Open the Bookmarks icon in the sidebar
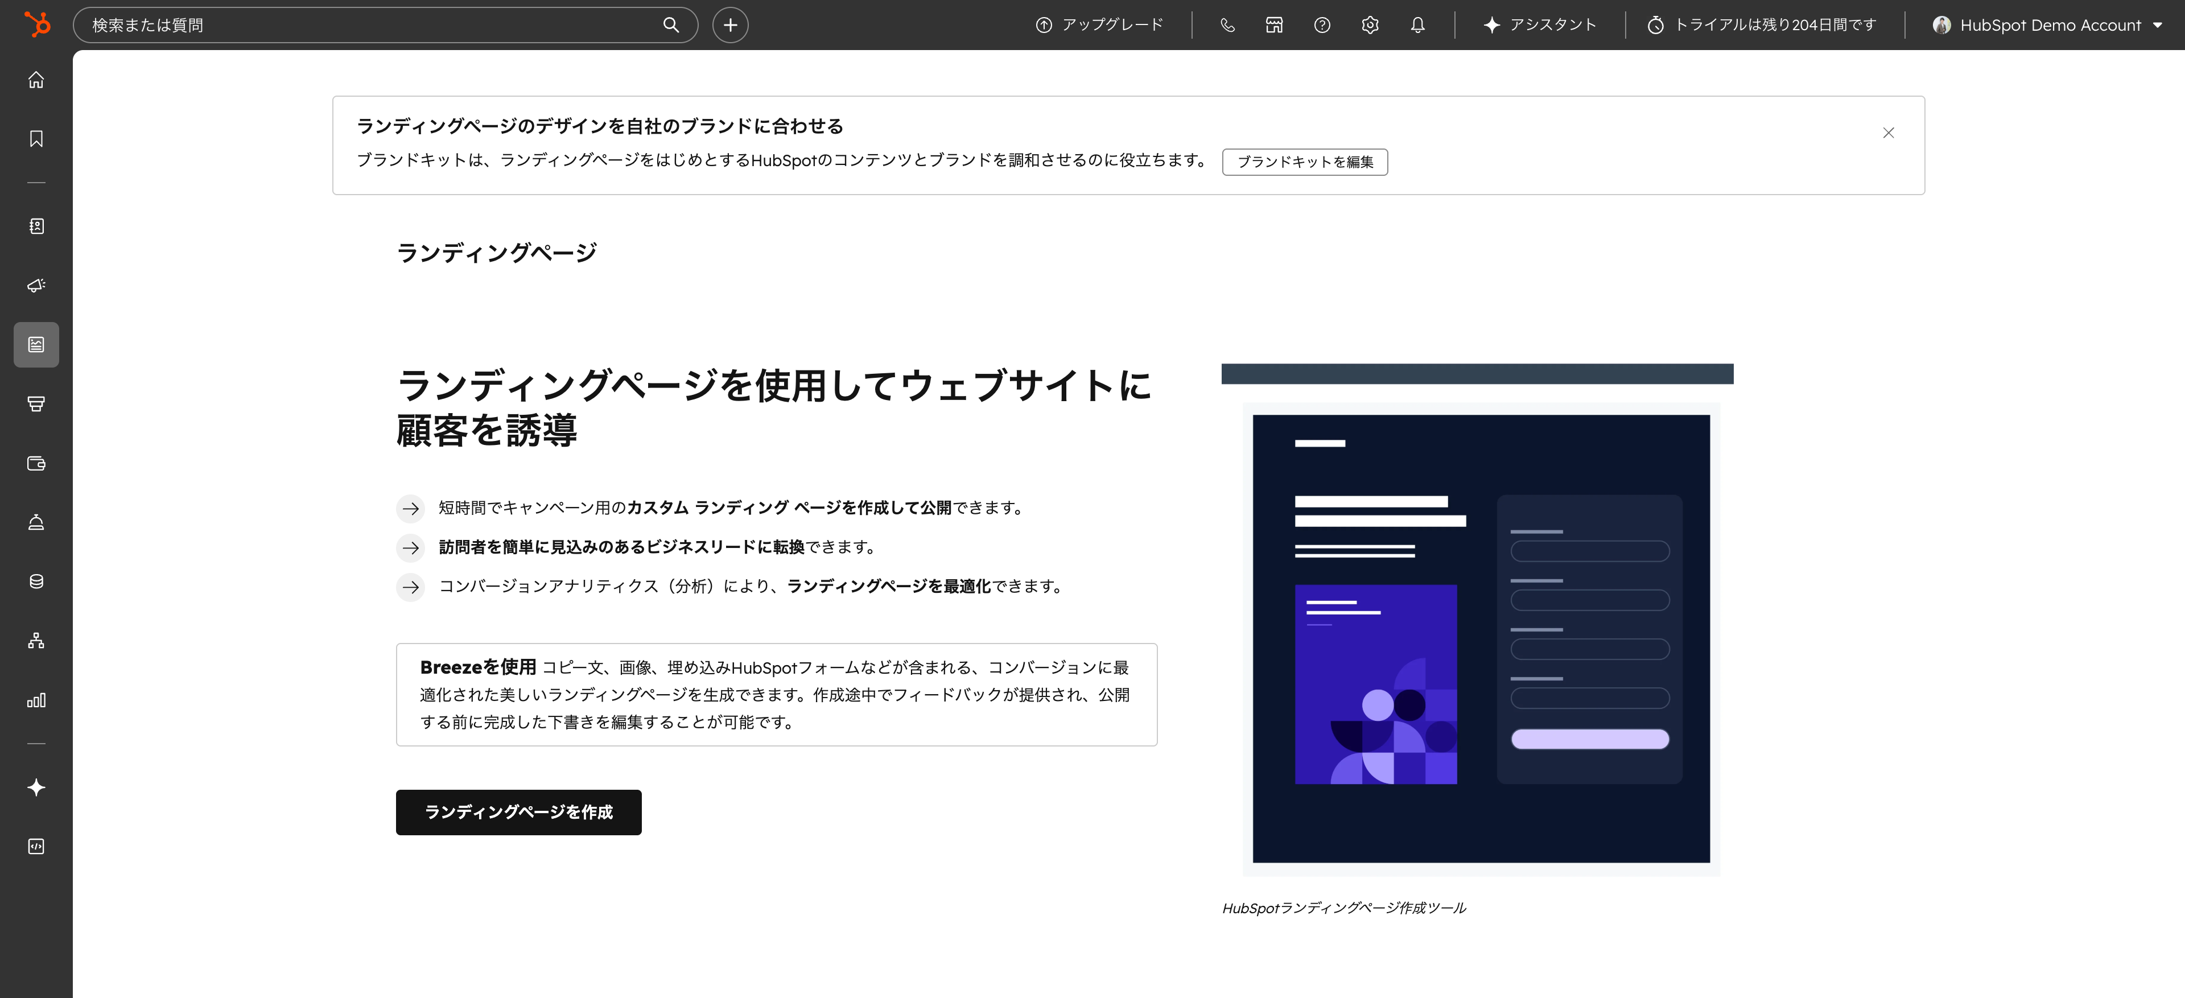Viewport: 2185px width, 998px height. point(36,138)
